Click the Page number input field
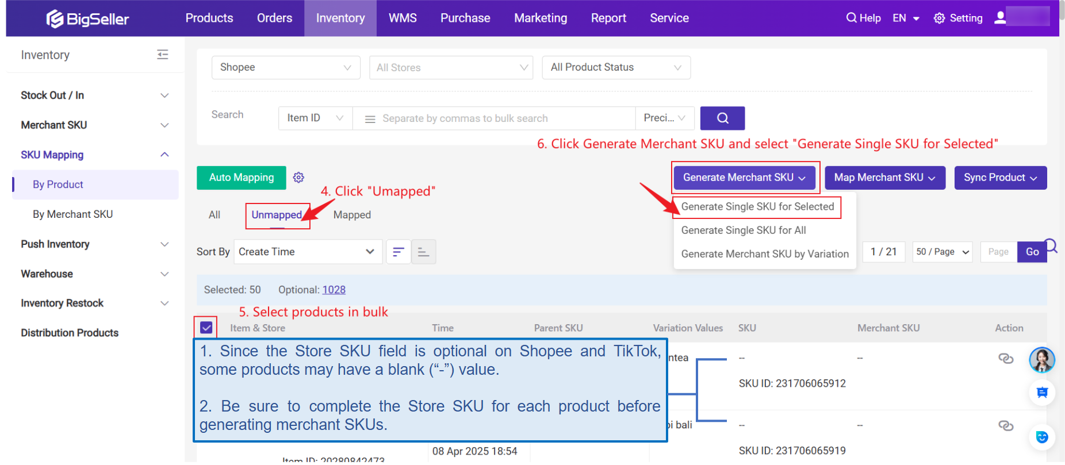Viewport: 1065px width, 465px height. point(998,252)
